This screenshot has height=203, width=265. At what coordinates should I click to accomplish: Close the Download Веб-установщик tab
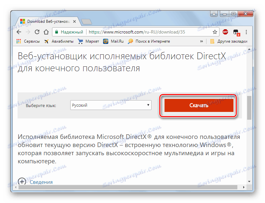[x=74, y=22]
